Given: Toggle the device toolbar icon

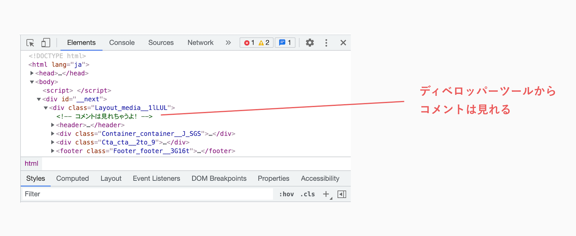Looking at the screenshot, I should coord(45,43).
